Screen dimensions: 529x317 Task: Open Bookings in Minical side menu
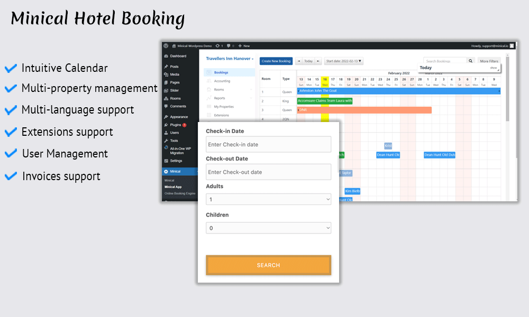click(230, 72)
